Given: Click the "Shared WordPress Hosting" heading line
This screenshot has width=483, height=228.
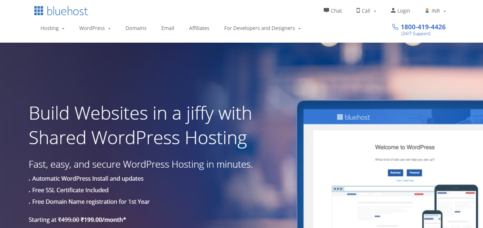Looking at the screenshot, I should coord(138,138).
